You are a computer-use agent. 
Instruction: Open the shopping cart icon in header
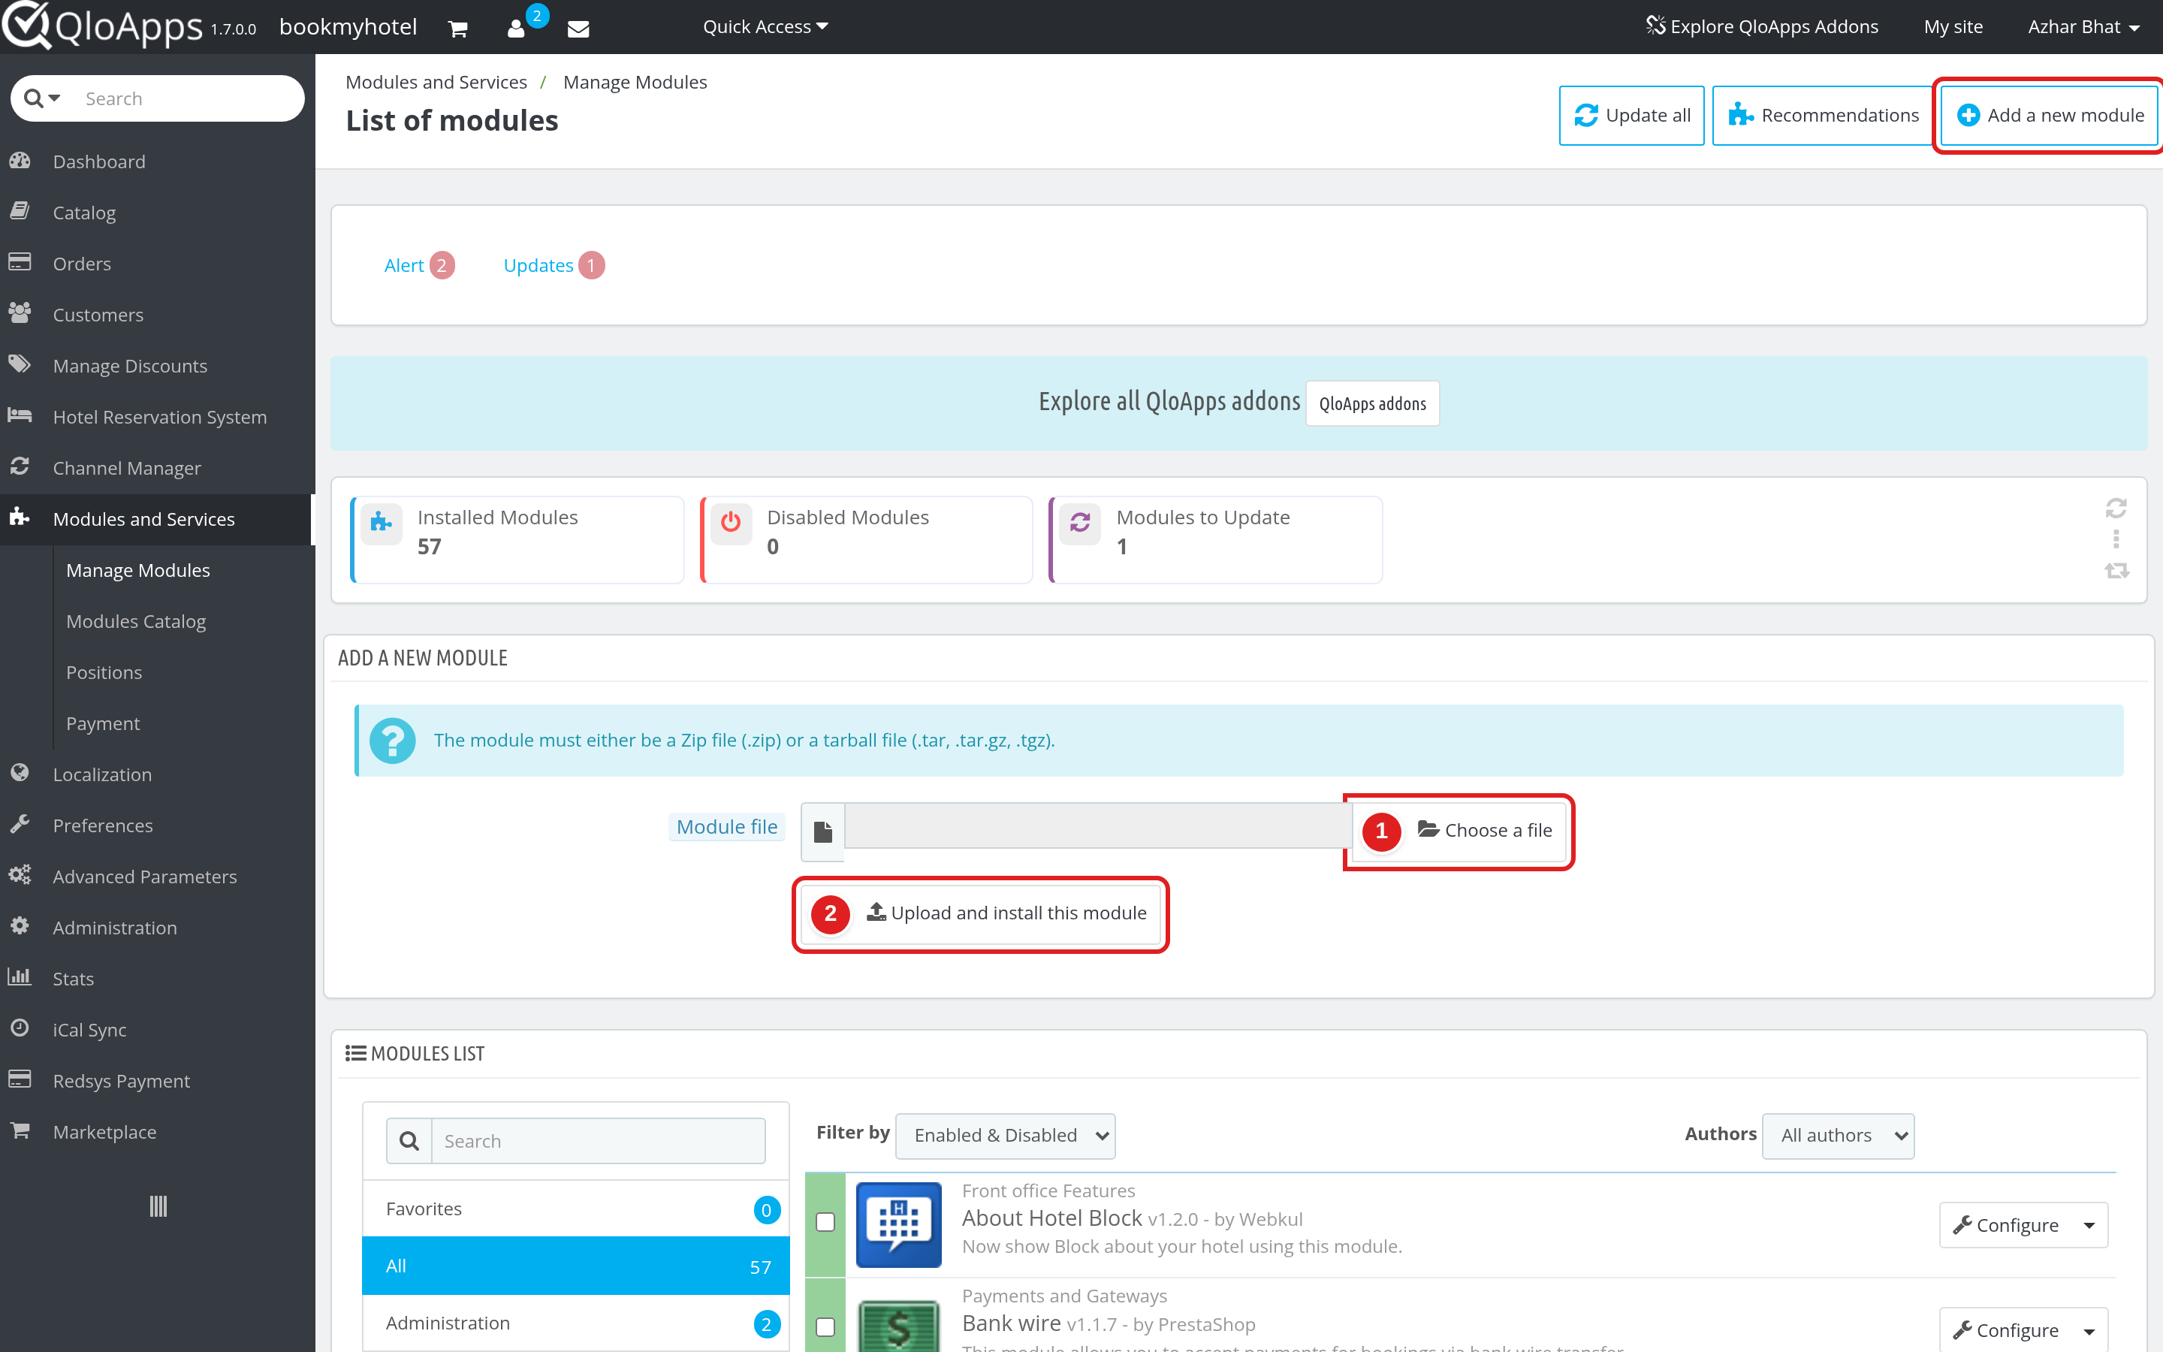[457, 29]
